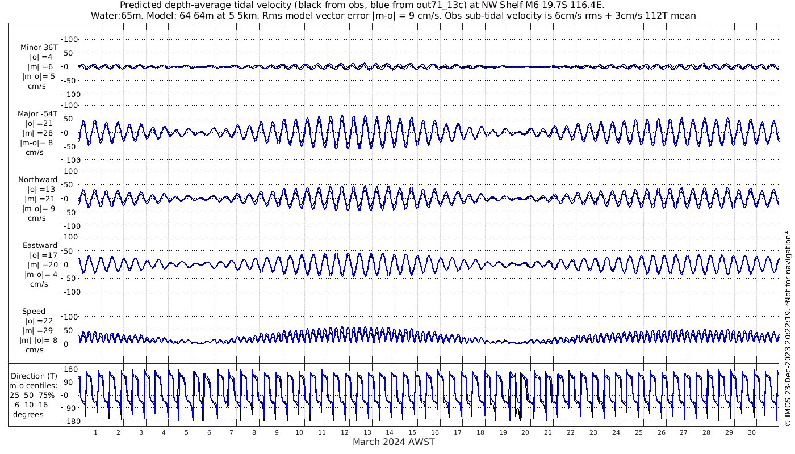Click day '1' on the date axis
This screenshot has height=454, width=795.
click(95, 432)
